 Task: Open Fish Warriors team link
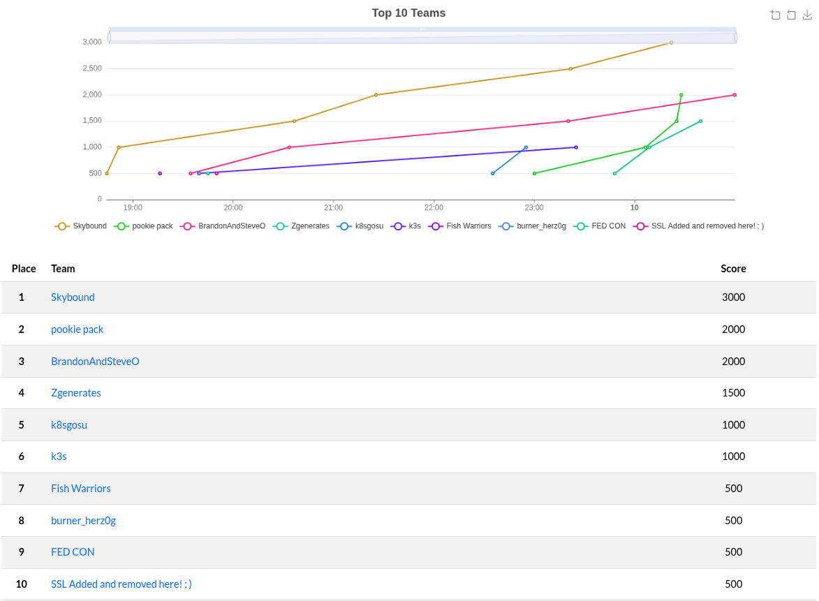click(80, 489)
